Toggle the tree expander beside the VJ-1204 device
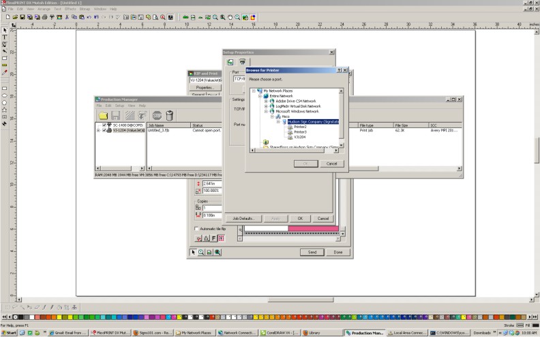The image size is (540, 337). 98,130
